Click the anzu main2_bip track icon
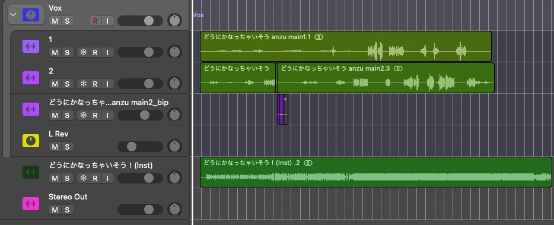Viewport: 554px width, 225px height. (31, 109)
